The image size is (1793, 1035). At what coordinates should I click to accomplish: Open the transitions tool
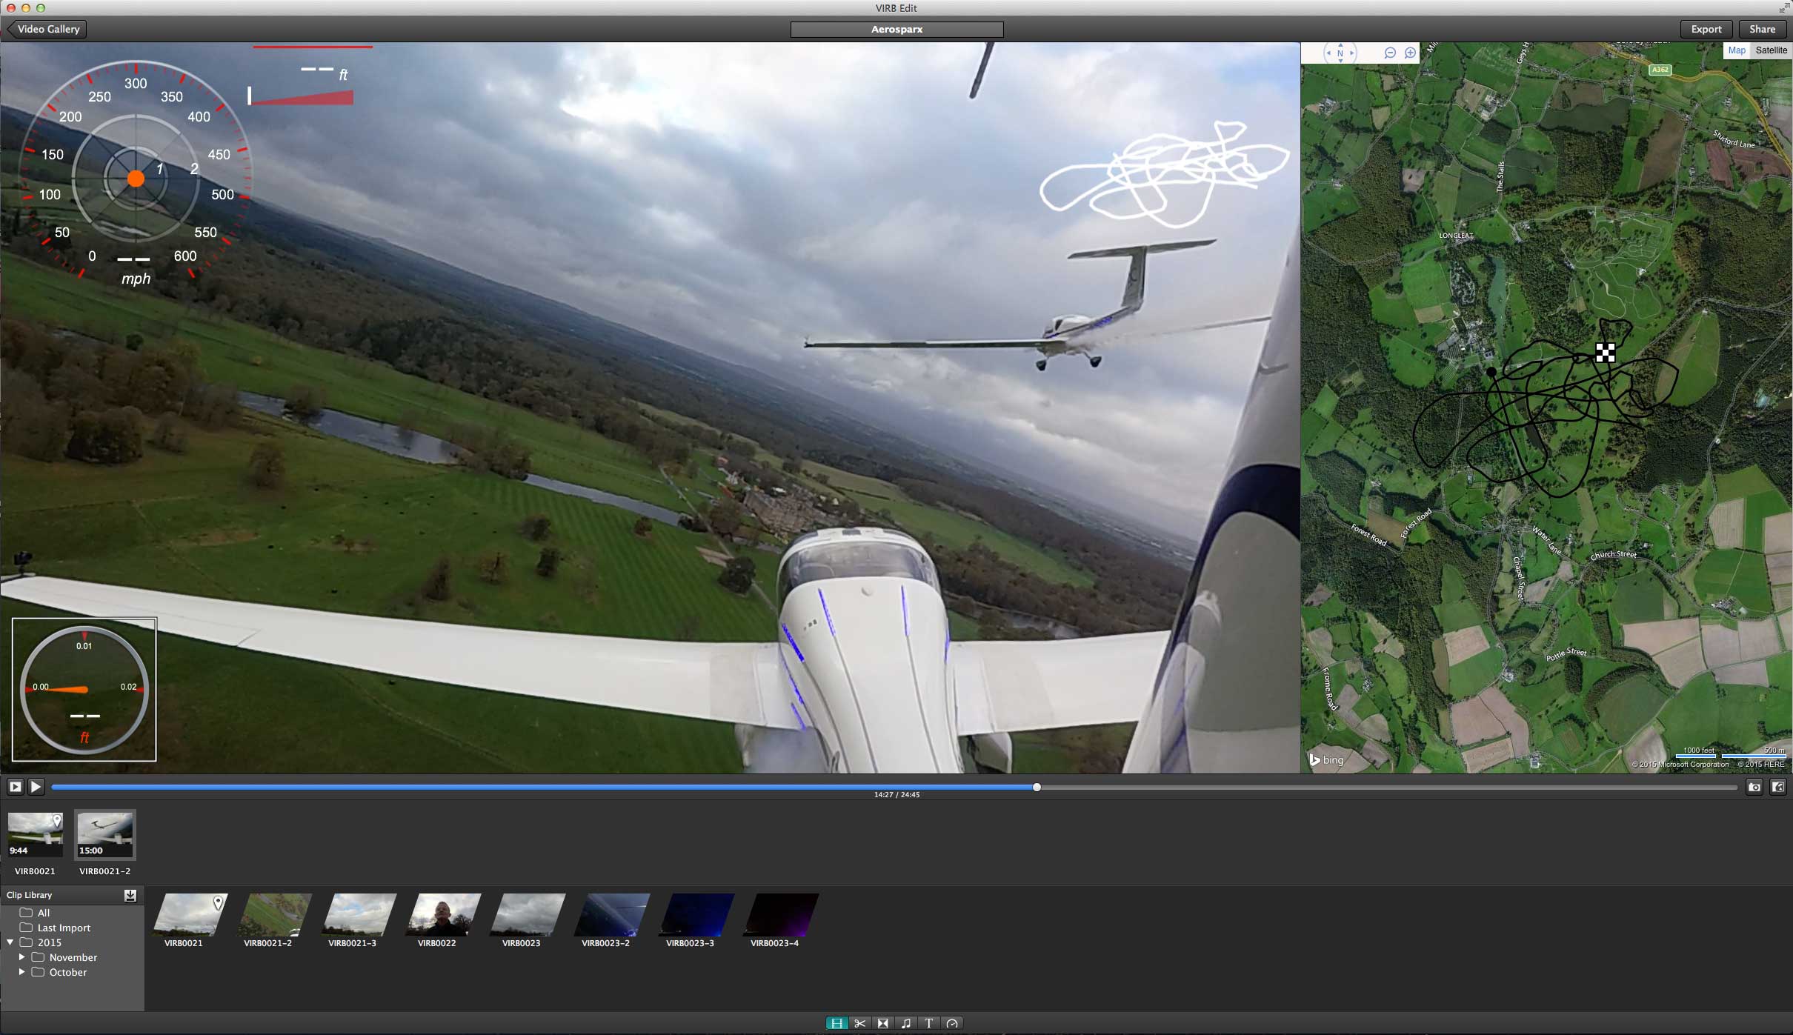tap(882, 1023)
